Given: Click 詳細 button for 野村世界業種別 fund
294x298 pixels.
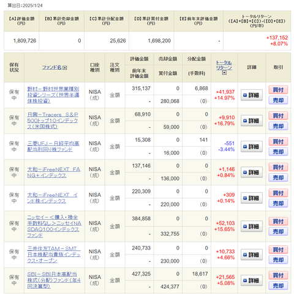Looking at the screenshot, I should tap(252, 95).
